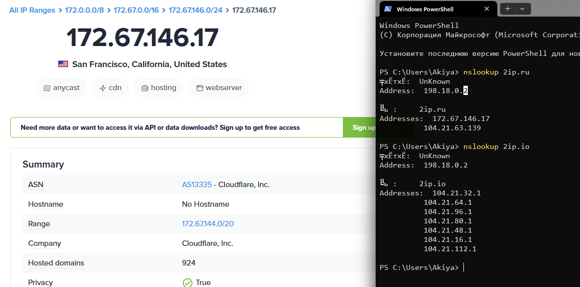Open the 172.67.0.0/16 range breadcrumb

click(x=136, y=10)
